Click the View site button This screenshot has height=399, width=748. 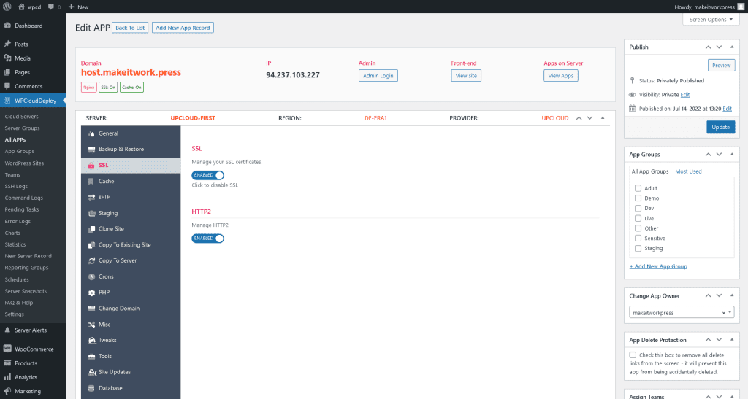(466, 76)
